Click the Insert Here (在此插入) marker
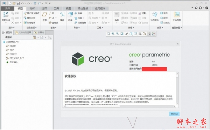Screen dimensions: 210x130 point(12,62)
